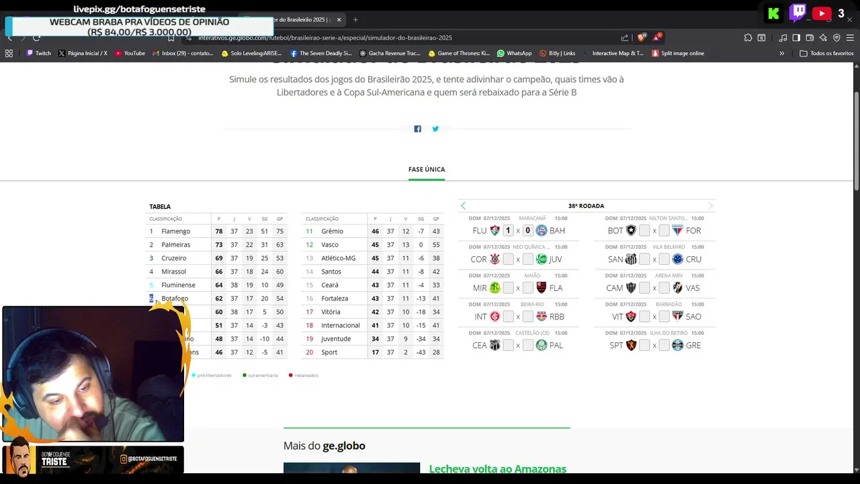Click the COR home score box

coord(509,259)
